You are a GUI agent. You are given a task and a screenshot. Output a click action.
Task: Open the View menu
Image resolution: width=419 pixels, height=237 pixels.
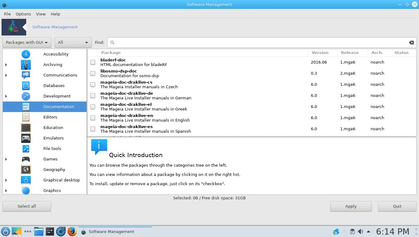(x=41, y=14)
